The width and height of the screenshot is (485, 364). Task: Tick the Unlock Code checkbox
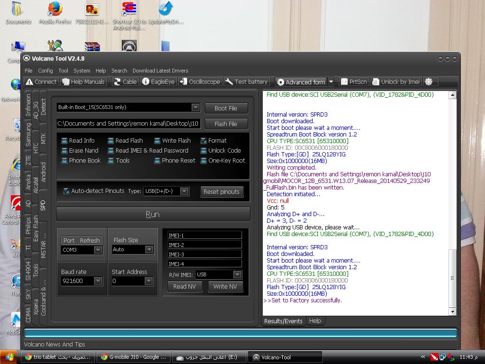pos(204,150)
